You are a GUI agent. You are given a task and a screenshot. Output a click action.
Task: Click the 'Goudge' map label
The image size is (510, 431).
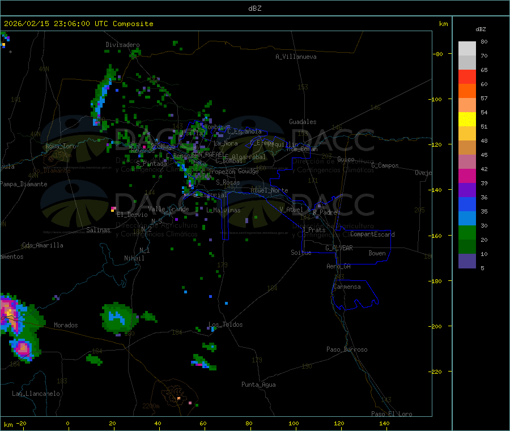coord(248,171)
